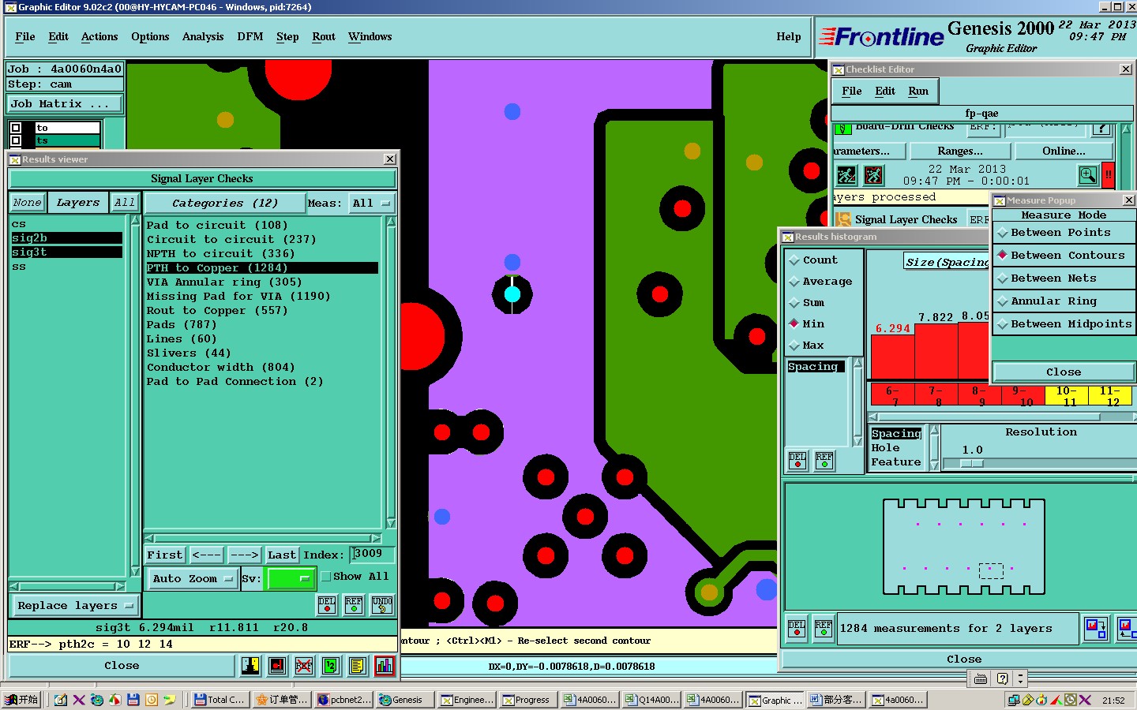Select layer sig2b in layers list

pos(67,238)
